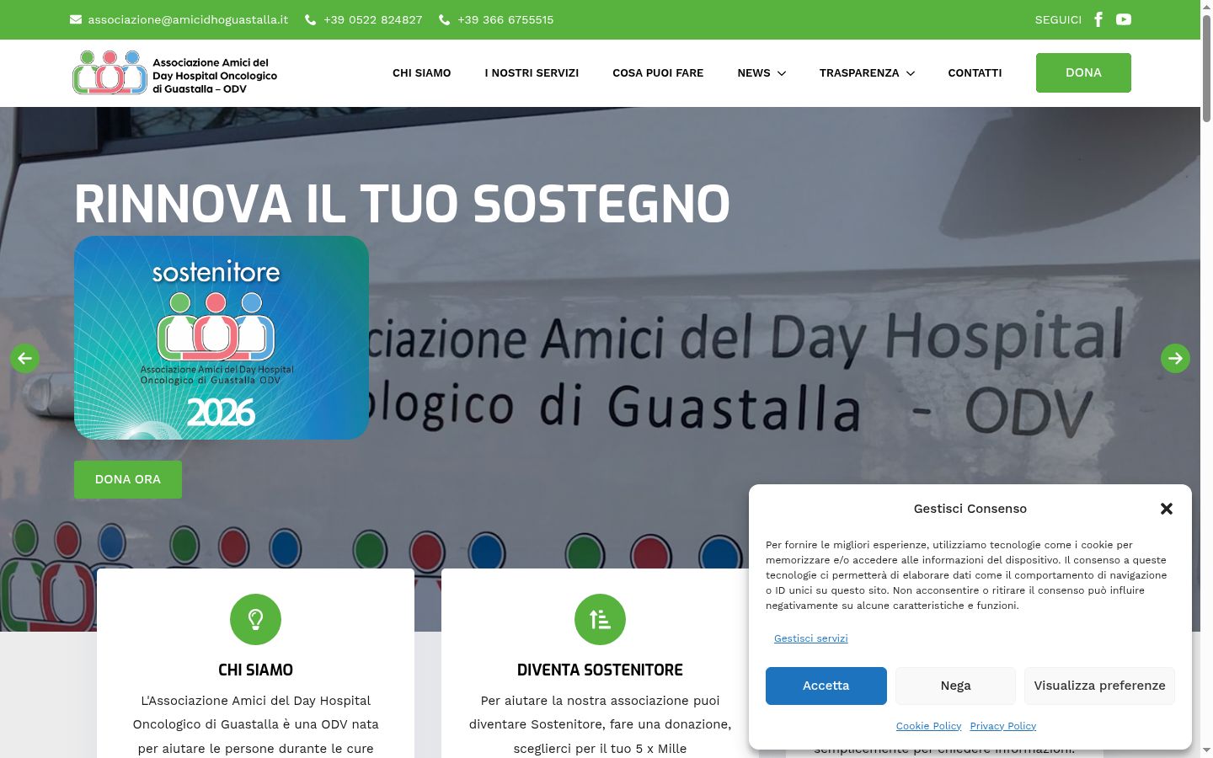Viewport: 1213px width, 758px height.
Task: Open the Cookie Policy link
Action: (x=928, y=726)
